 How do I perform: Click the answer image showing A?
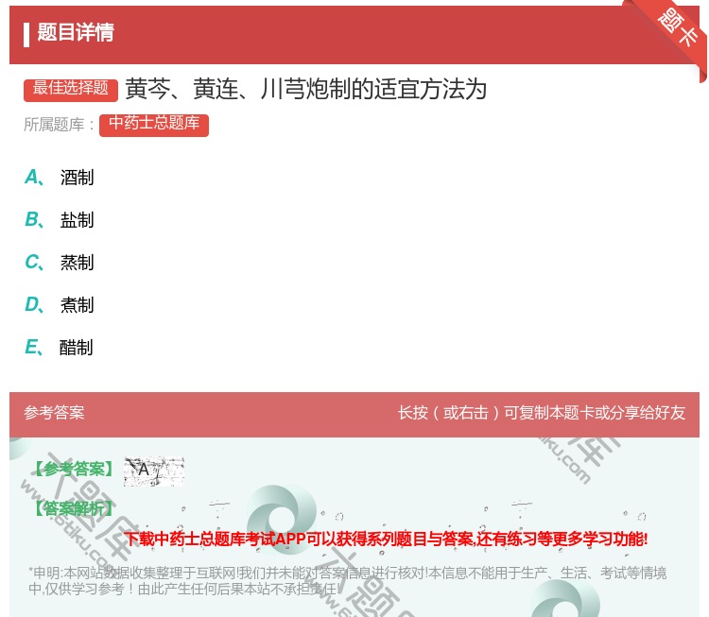[x=154, y=471]
